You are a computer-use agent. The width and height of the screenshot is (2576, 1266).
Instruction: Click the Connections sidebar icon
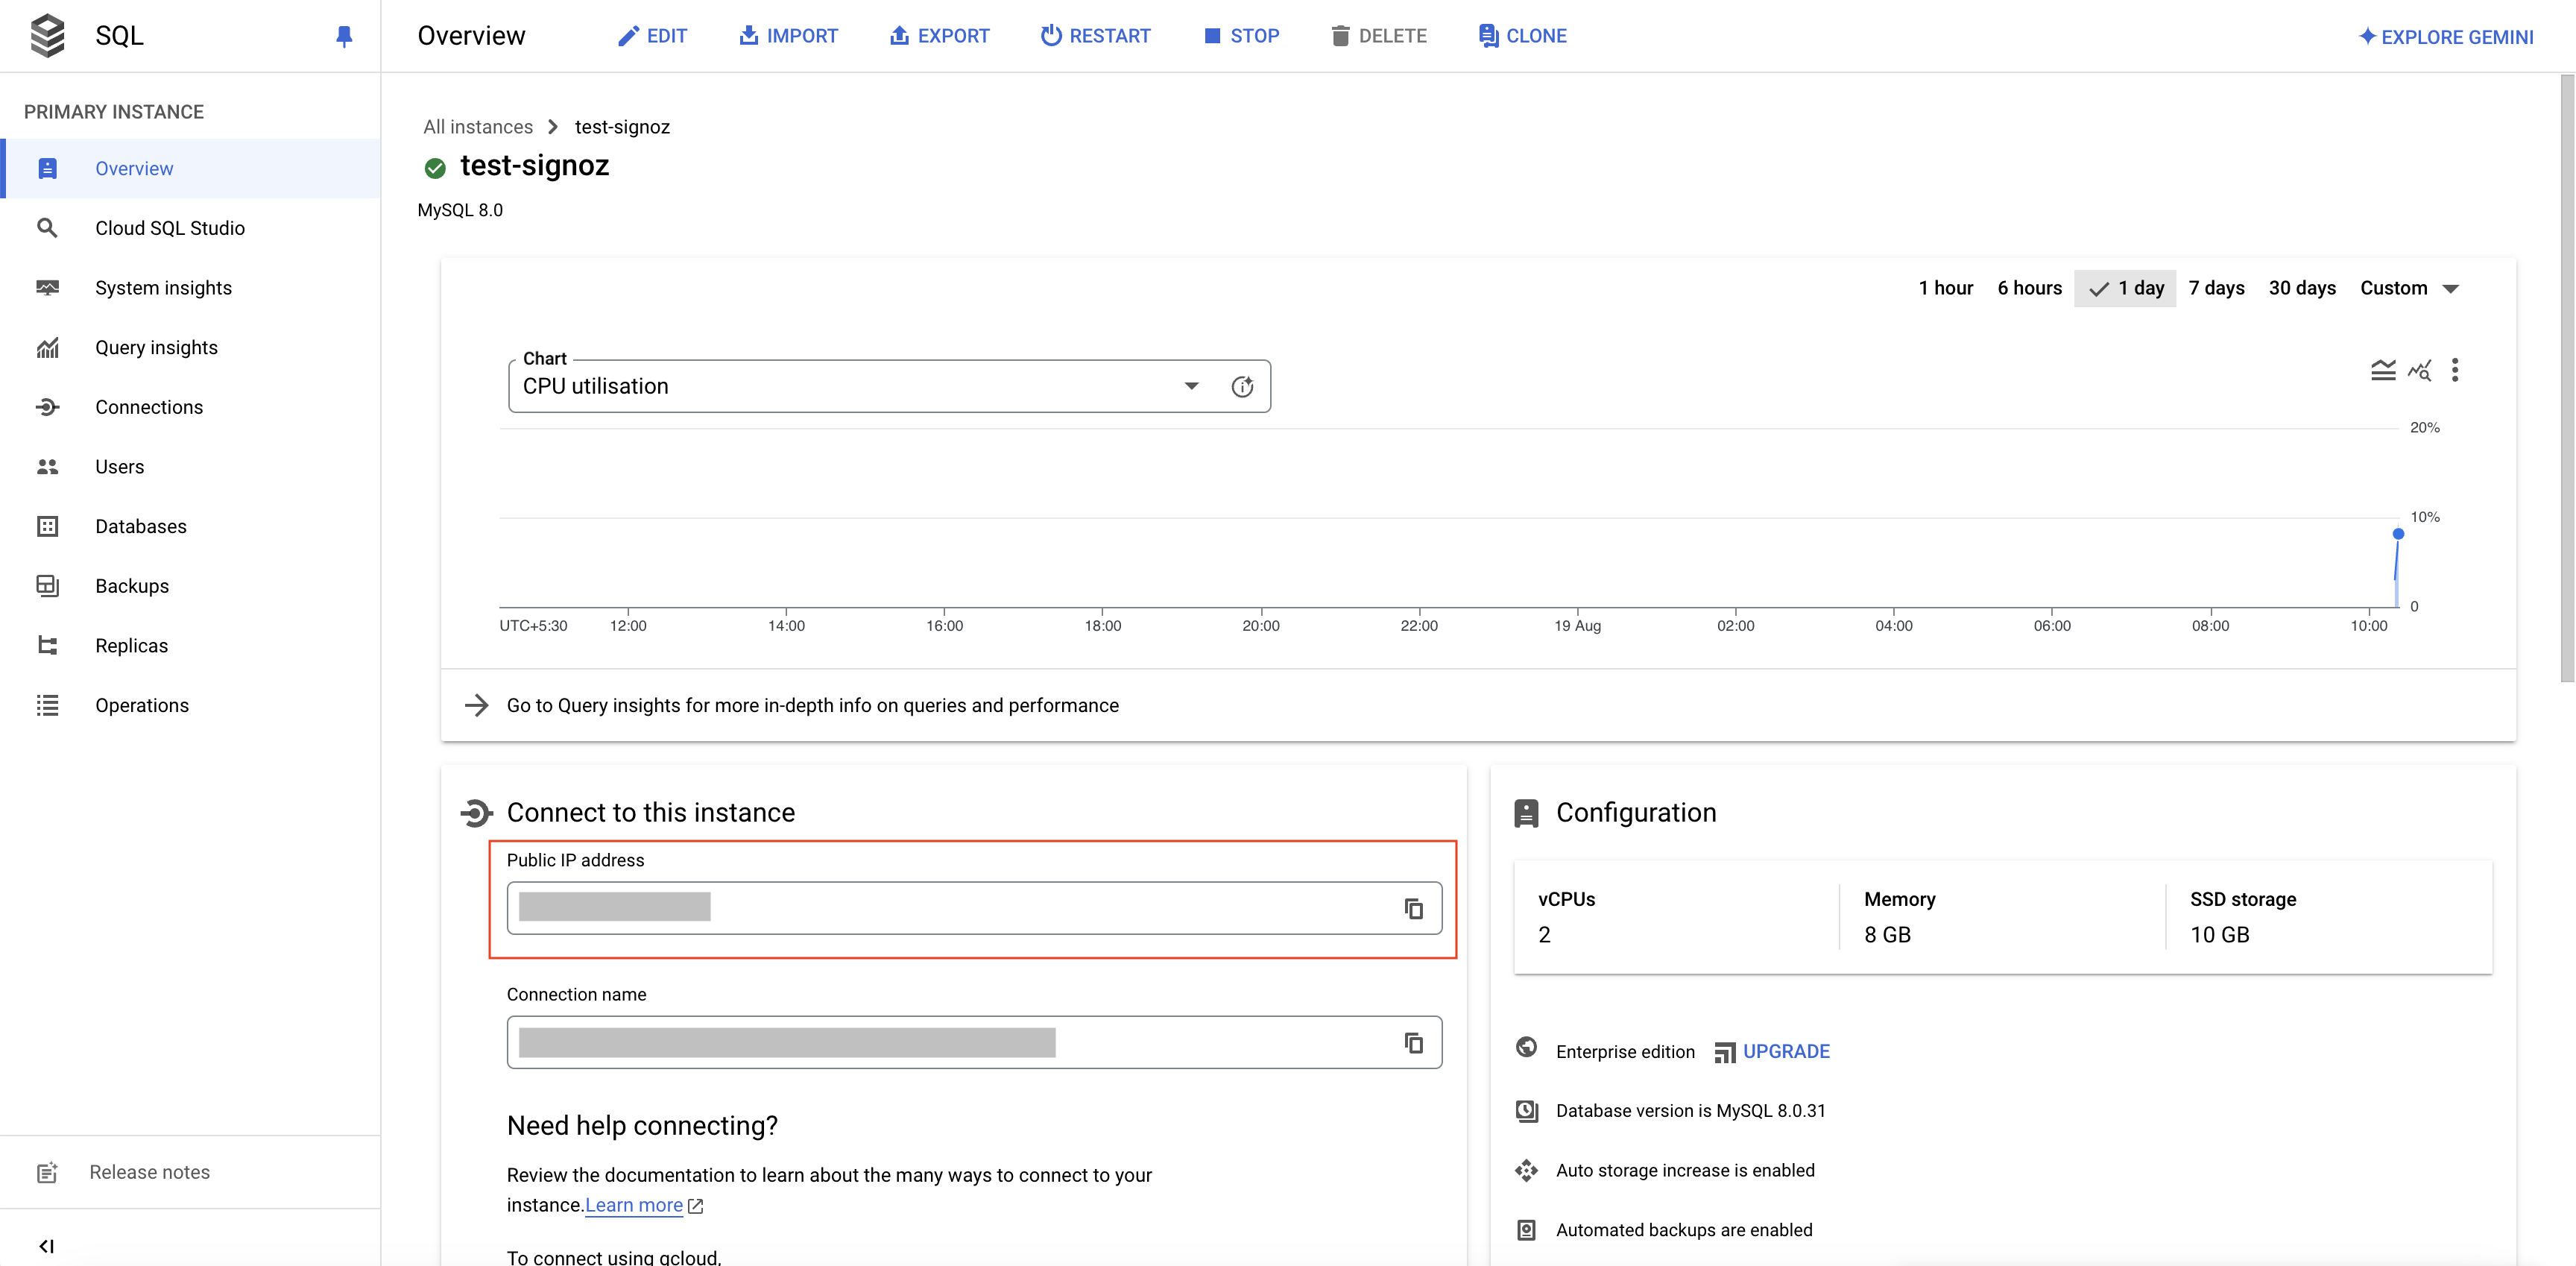[x=47, y=407]
